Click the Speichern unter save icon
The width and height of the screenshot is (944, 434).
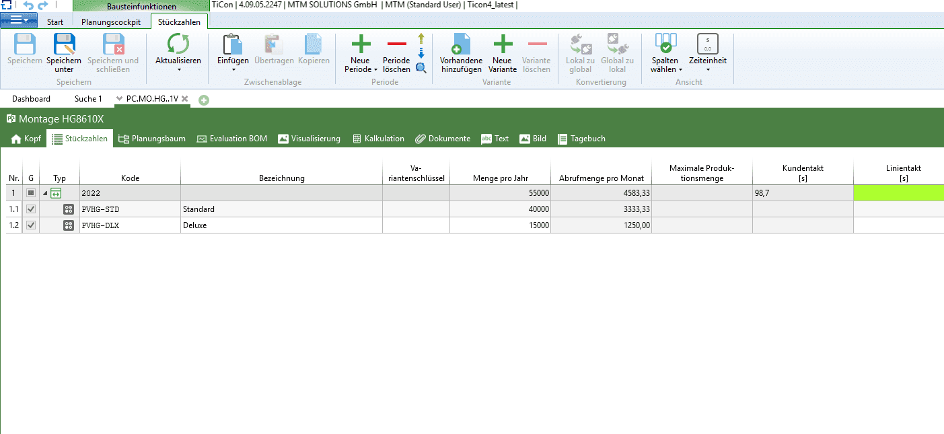click(64, 44)
